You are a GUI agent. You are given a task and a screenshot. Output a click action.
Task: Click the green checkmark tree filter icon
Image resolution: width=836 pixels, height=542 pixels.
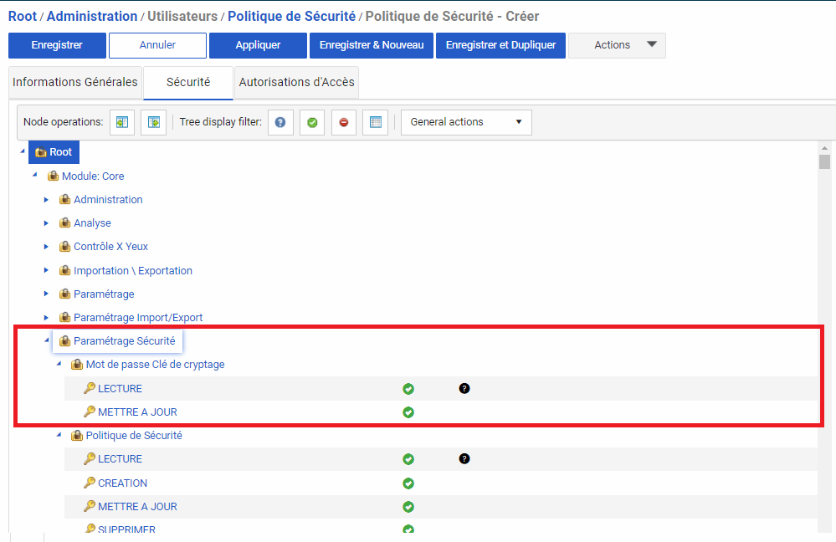[x=312, y=122]
